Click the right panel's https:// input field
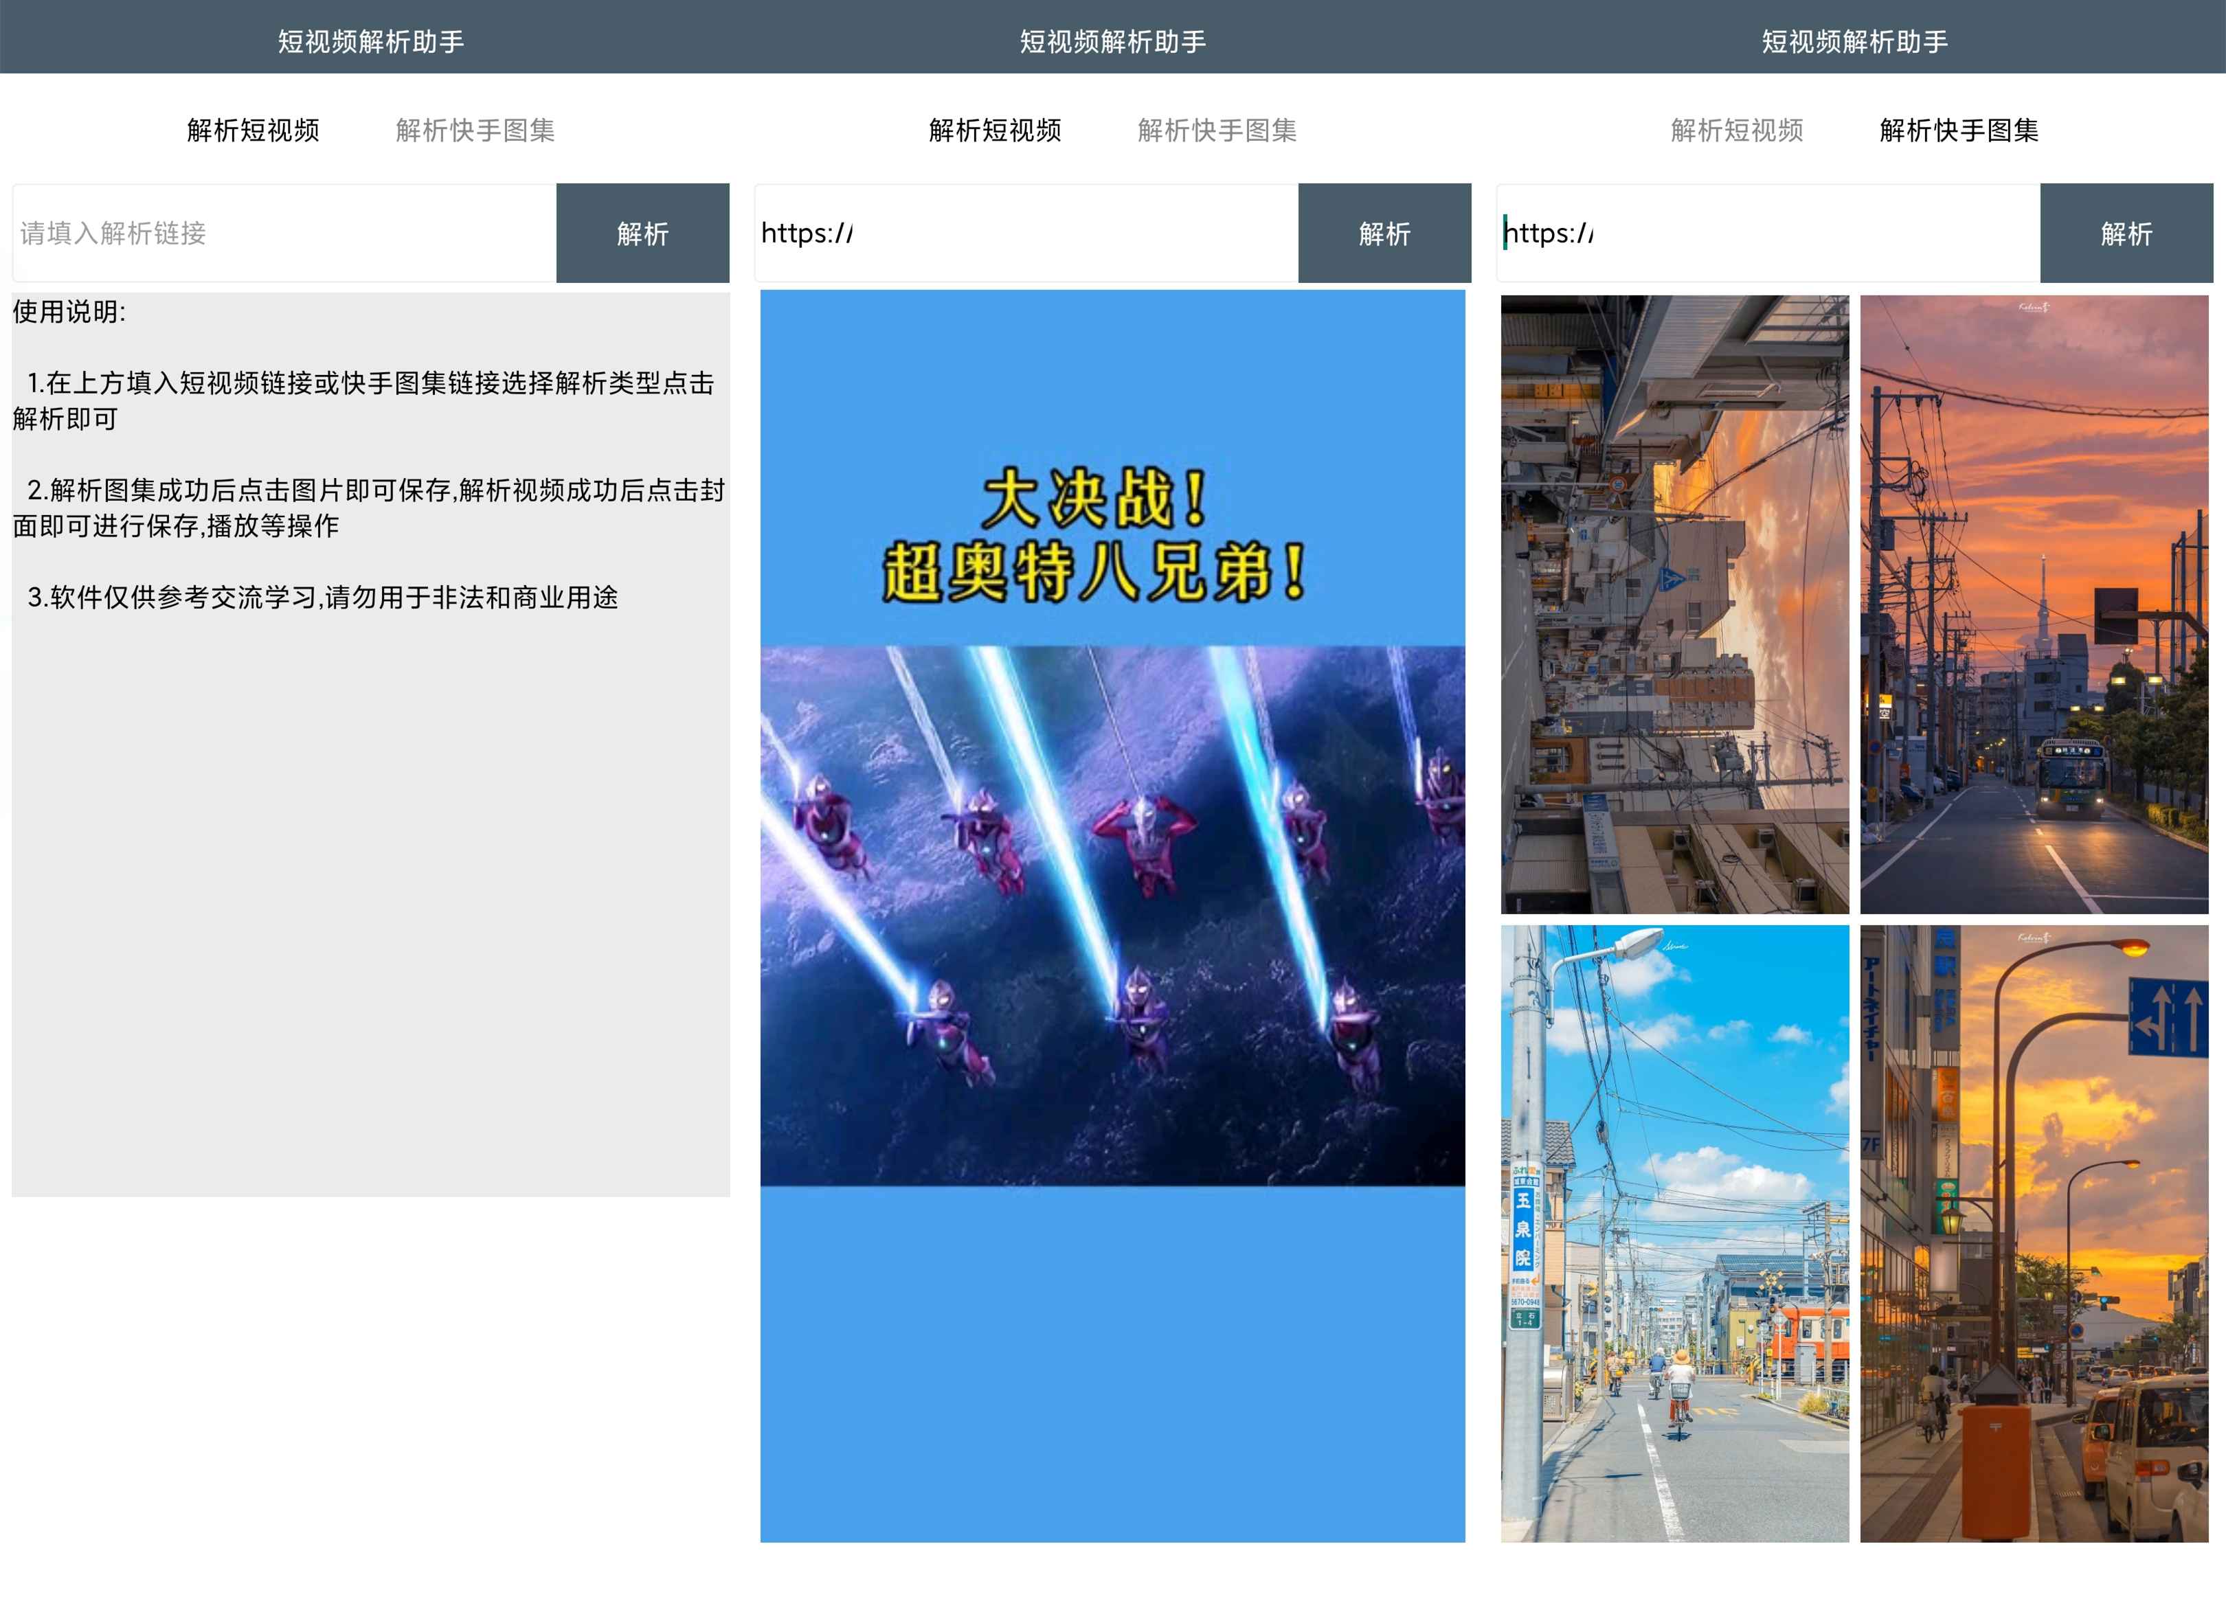 1768,234
